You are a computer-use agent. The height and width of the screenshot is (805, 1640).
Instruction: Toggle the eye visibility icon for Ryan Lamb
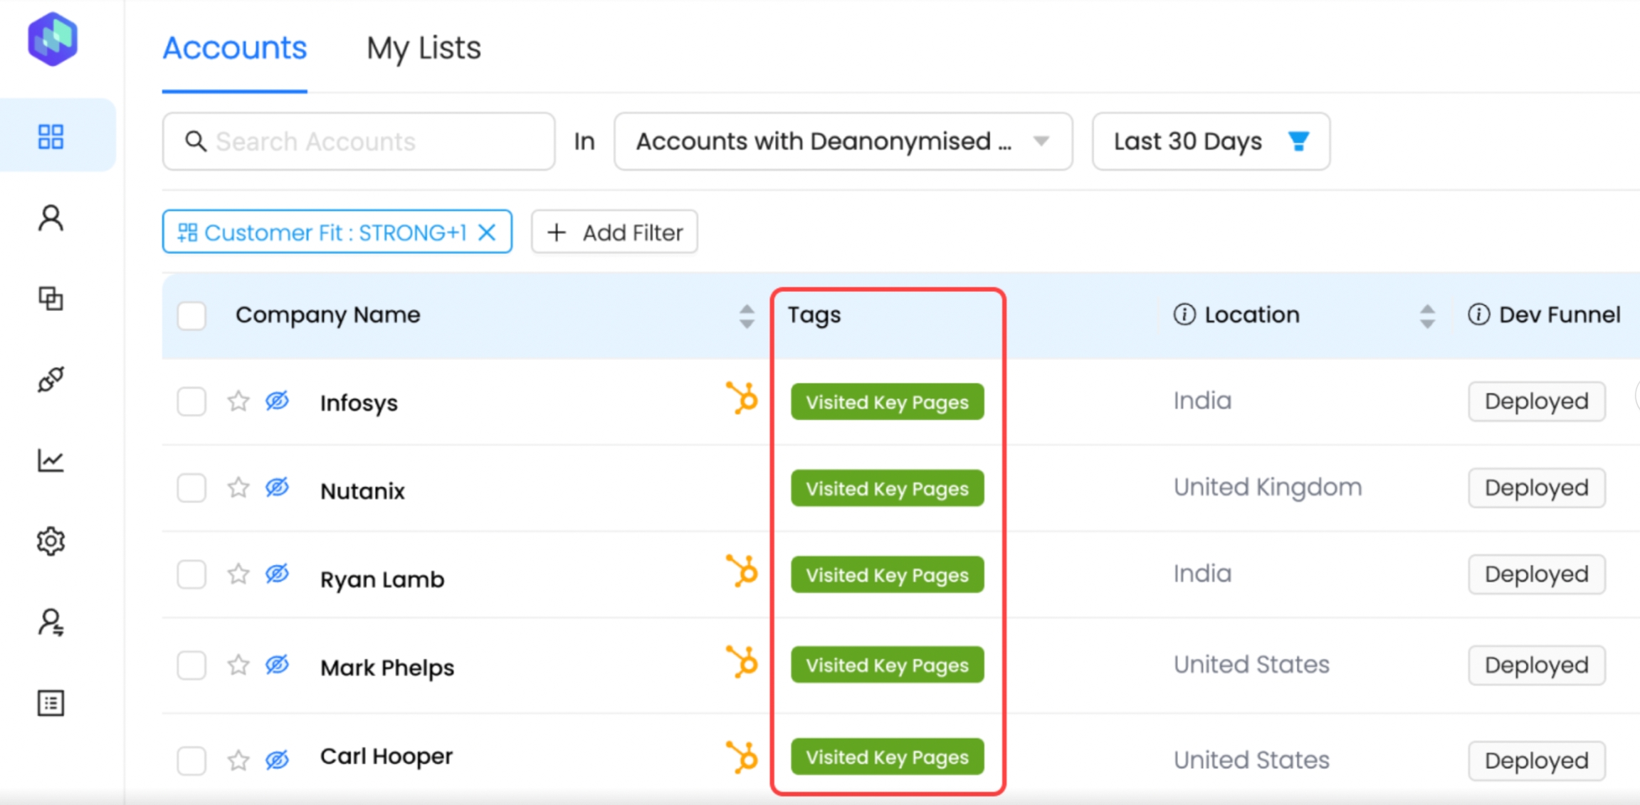[x=277, y=574]
